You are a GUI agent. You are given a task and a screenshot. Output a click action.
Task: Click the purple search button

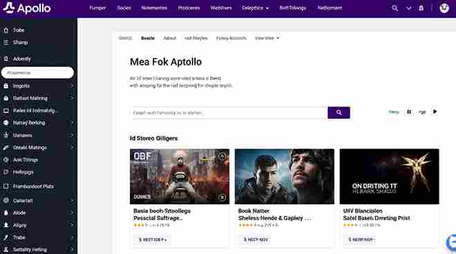click(339, 113)
